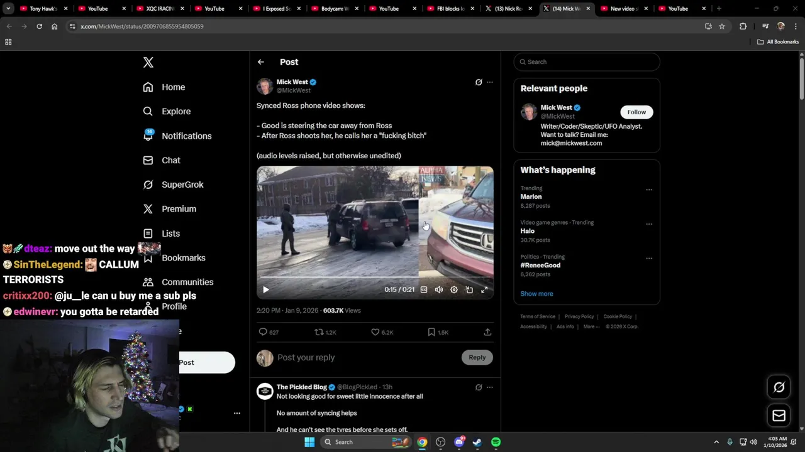Open All Bookmarks folder
This screenshot has height=452, width=805.
pos(778,42)
